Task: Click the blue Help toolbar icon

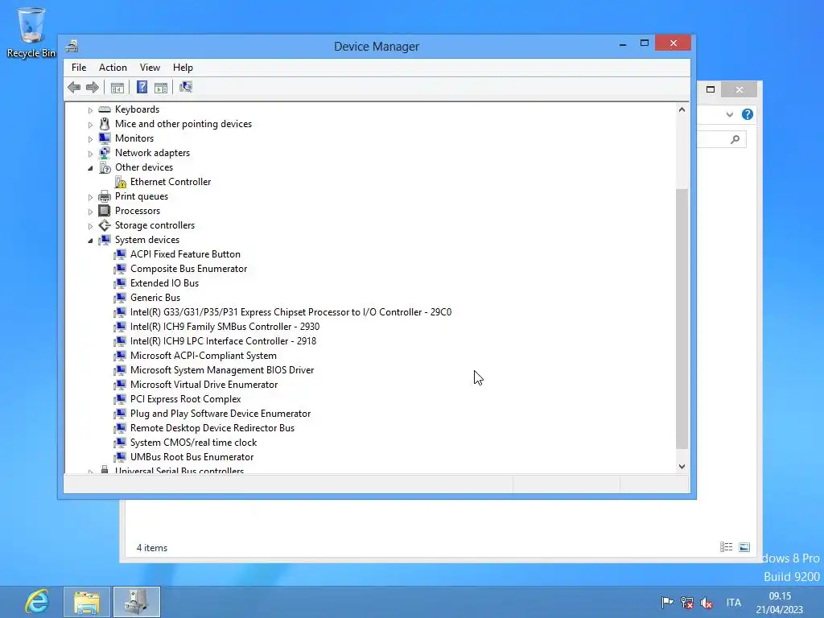Action: [x=142, y=87]
